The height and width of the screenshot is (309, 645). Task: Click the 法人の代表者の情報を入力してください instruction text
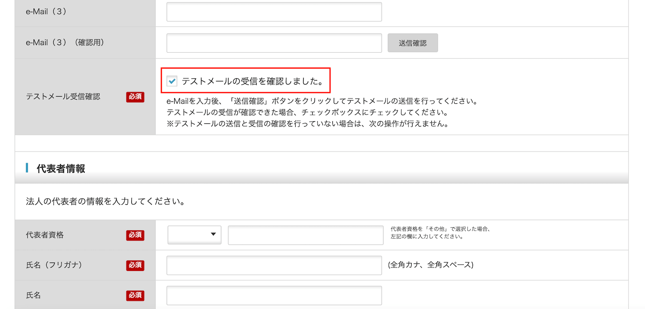tap(106, 201)
